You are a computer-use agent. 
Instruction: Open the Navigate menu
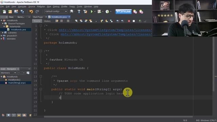[22, 6]
